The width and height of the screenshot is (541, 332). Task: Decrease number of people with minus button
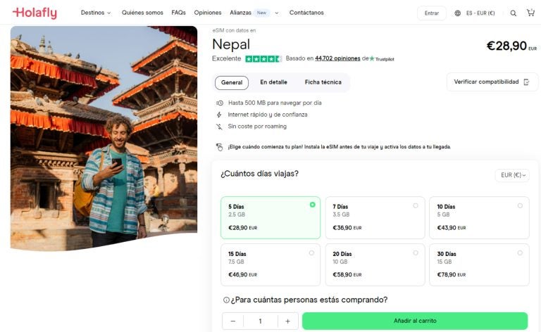pyautogui.click(x=233, y=321)
